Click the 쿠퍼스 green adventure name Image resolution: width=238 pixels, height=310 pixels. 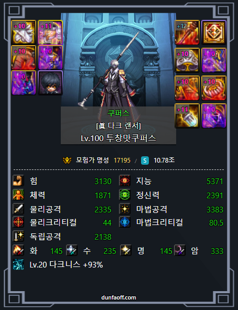(118, 113)
